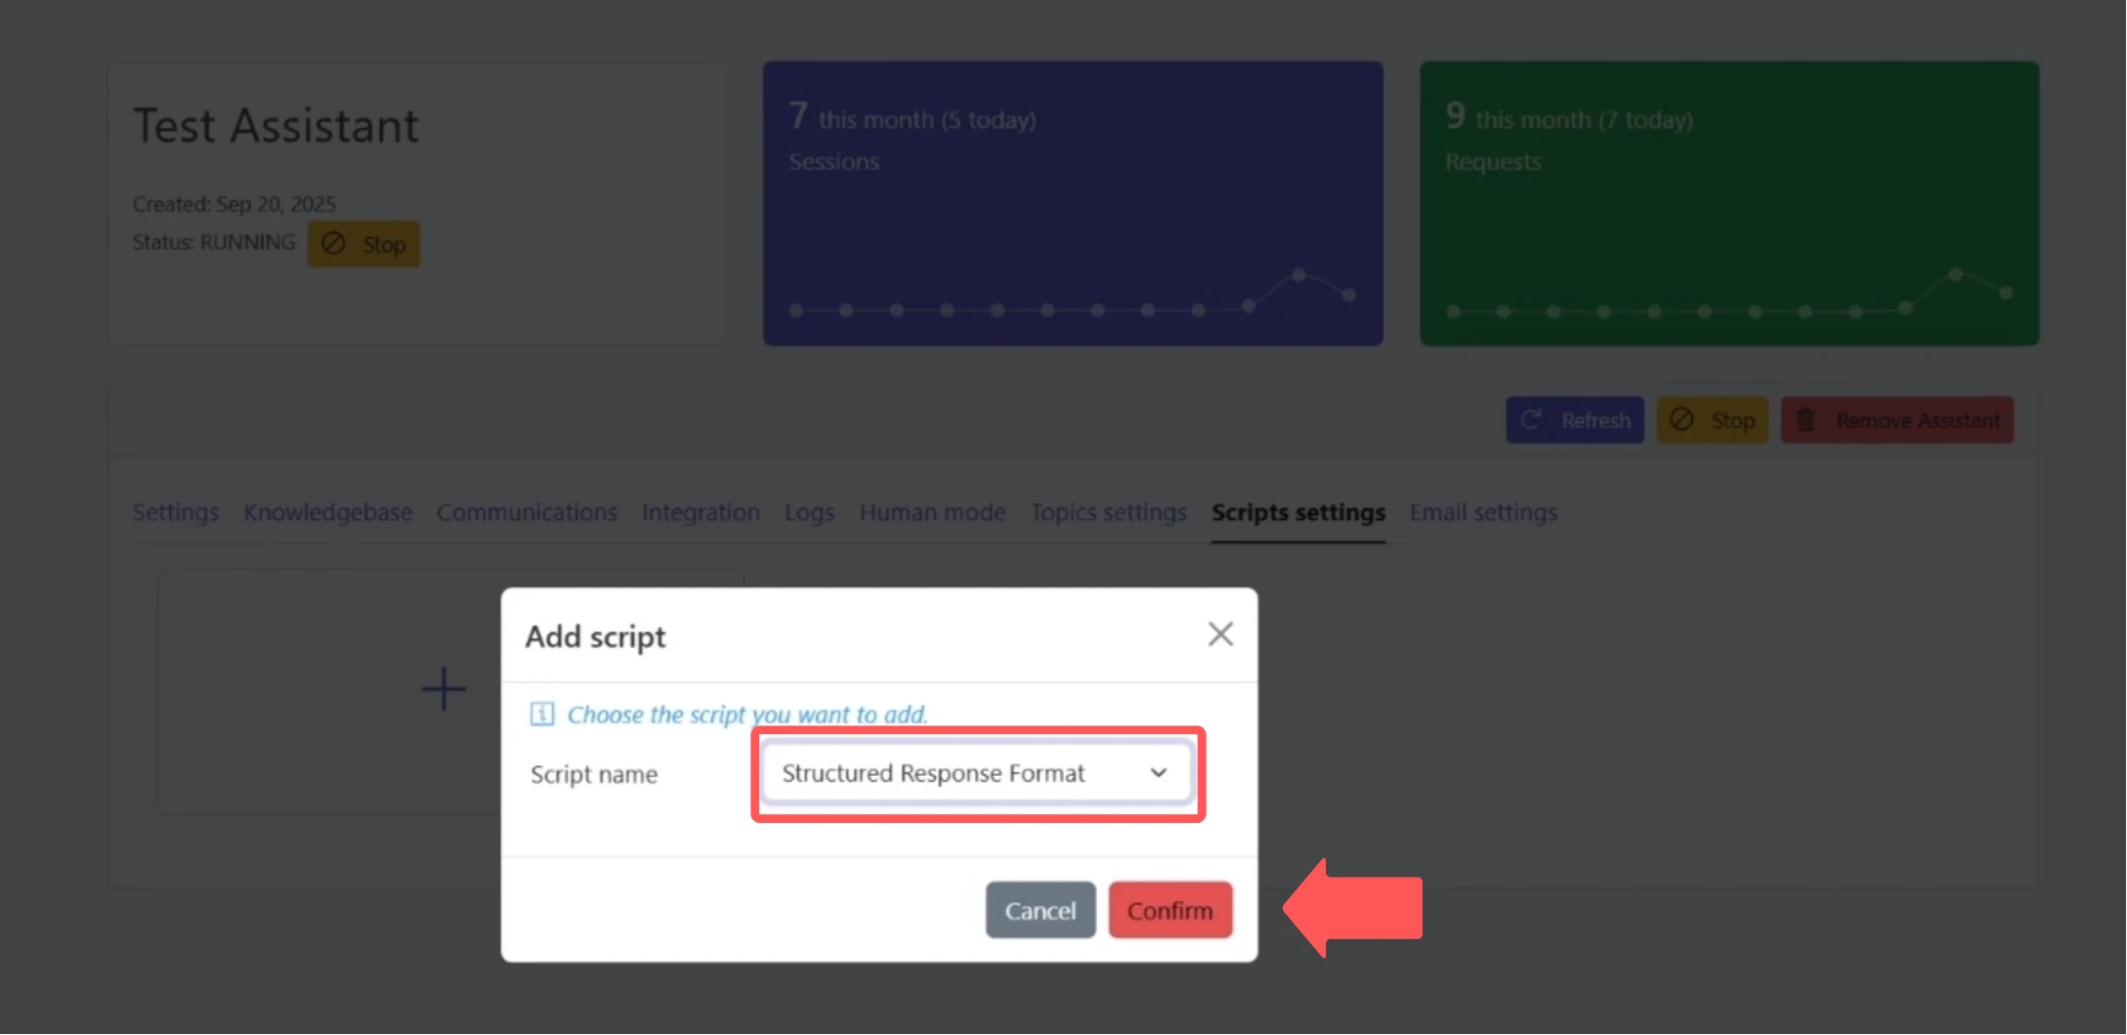The height and width of the screenshot is (1035, 2127).
Task: Click the Refresh icon in the toolbar
Action: click(1532, 419)
